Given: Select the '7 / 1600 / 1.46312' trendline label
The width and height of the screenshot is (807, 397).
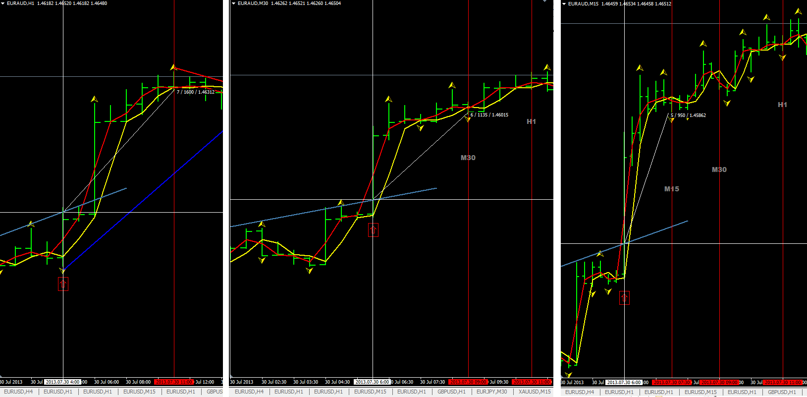Looking at the screenshot, I should (196, 92).
